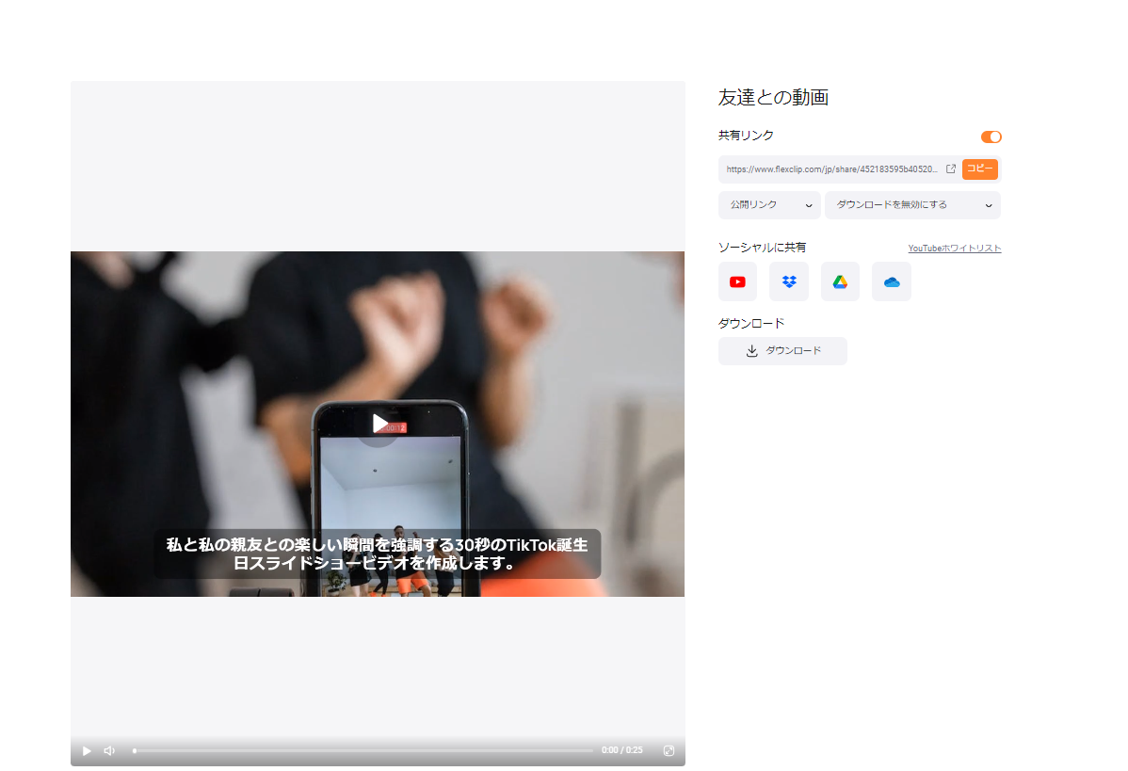This screenshot has height=771, width=1128.
Task: Send the video to OneDrive
Action: [892, 281]
